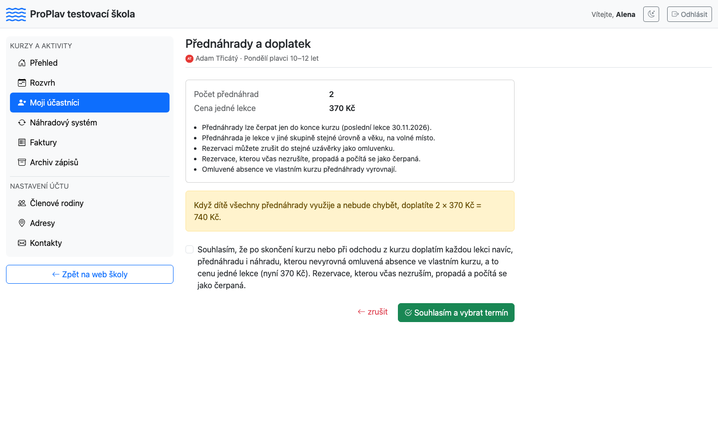Open Členové rodiny settings

click(x=90, y=203)
